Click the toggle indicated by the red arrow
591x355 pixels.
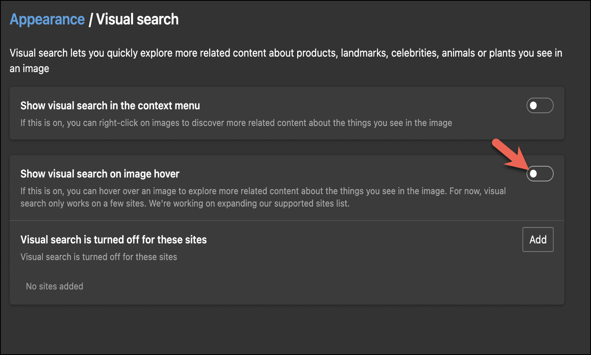[539, 173]
